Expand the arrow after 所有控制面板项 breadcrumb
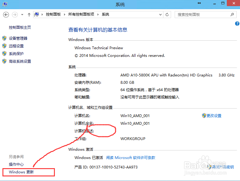 [x=98, y=14]
